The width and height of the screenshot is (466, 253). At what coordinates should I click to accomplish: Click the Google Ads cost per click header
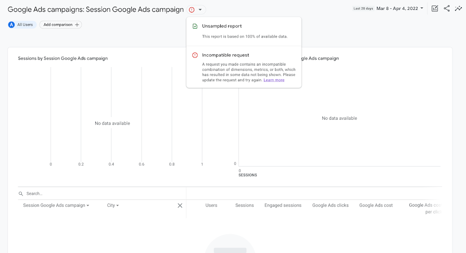coord(425,208)
